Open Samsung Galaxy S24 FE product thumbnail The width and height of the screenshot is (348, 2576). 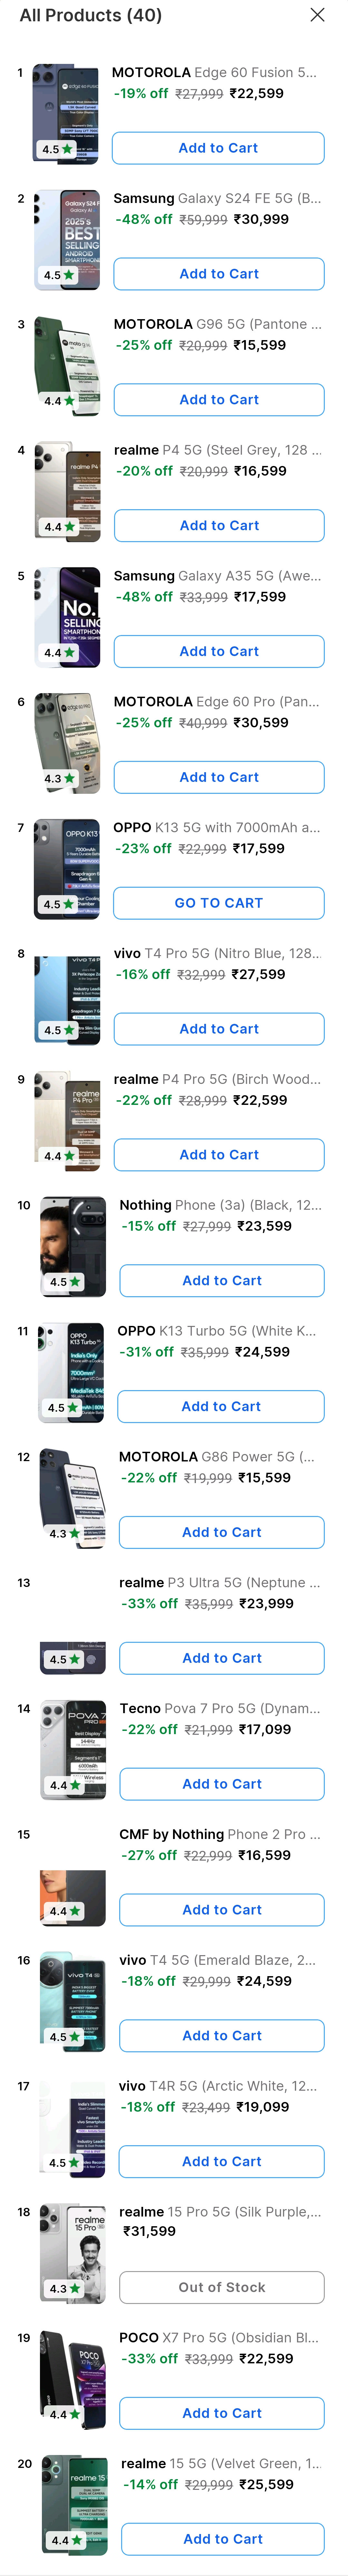tap(67, 240)
